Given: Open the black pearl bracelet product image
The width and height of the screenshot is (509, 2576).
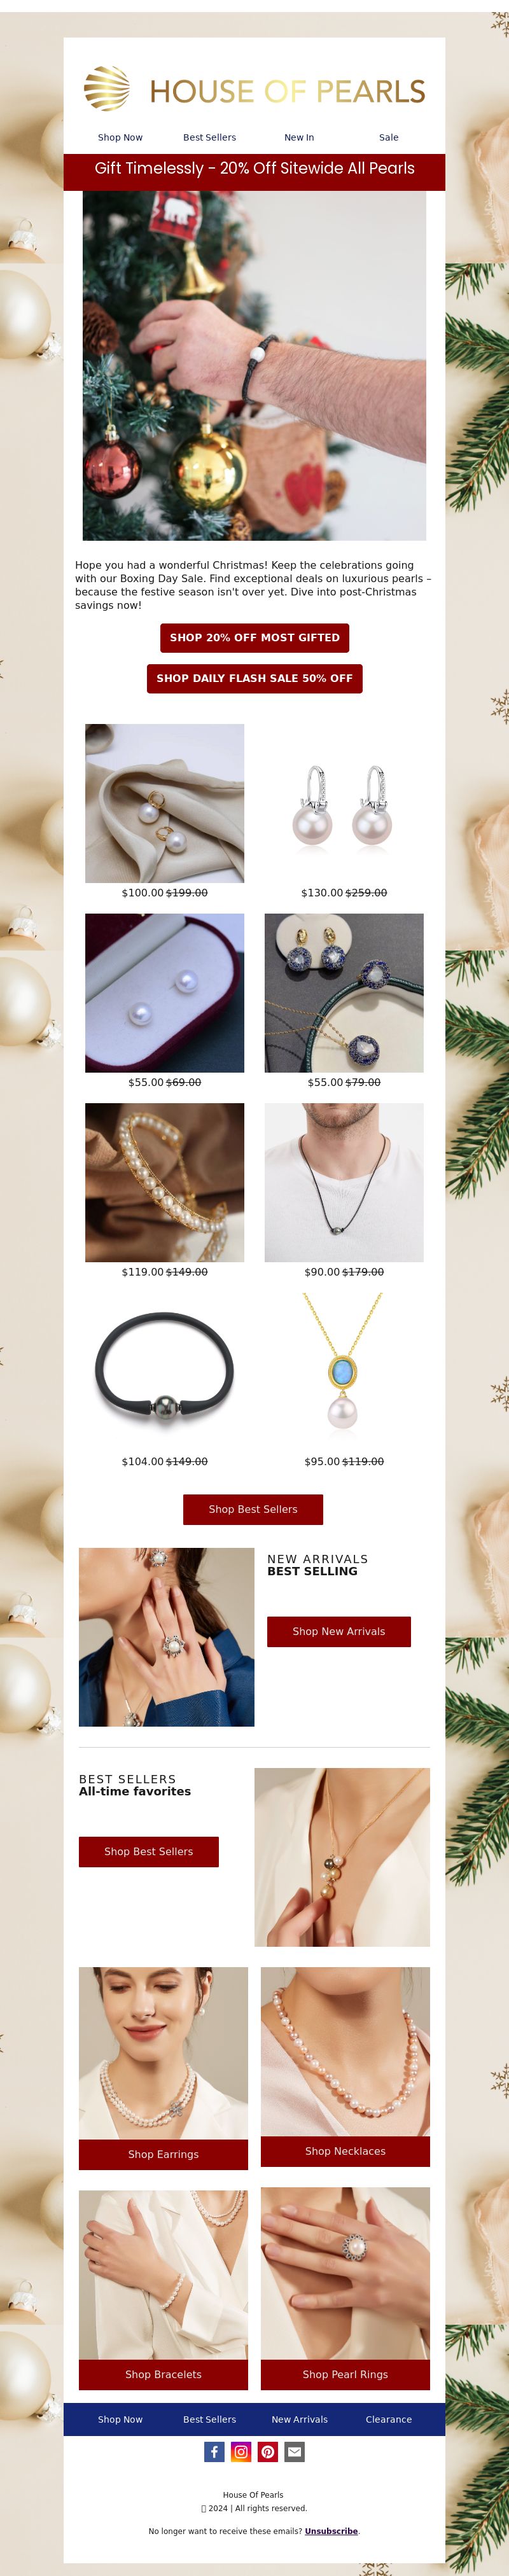Looking at the screenshot, I should point(165,1371).
